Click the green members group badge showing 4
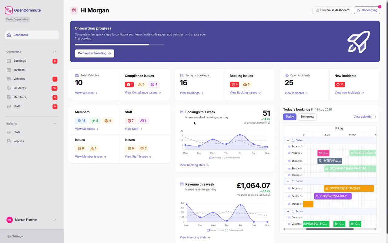The width and height of the screenshot is (388, 243). pos(95,121)
